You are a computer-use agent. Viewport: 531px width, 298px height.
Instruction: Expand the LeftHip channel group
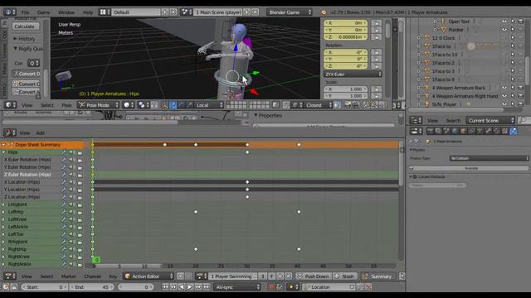pyautogui.click(x=3, y=212)
